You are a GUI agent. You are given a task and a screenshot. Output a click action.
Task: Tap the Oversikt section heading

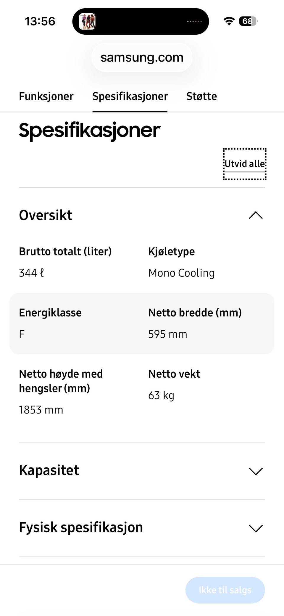tap(46, 215)
